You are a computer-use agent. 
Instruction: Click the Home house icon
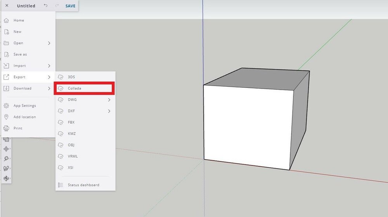click(x=6, y=20)
